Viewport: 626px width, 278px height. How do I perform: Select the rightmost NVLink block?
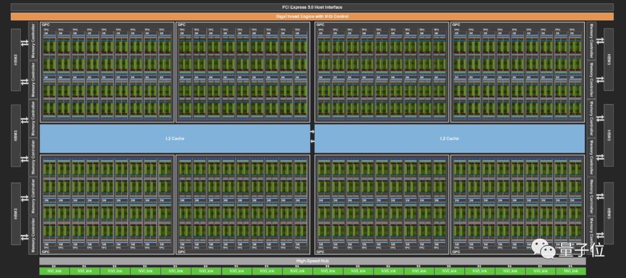[571, 271]
